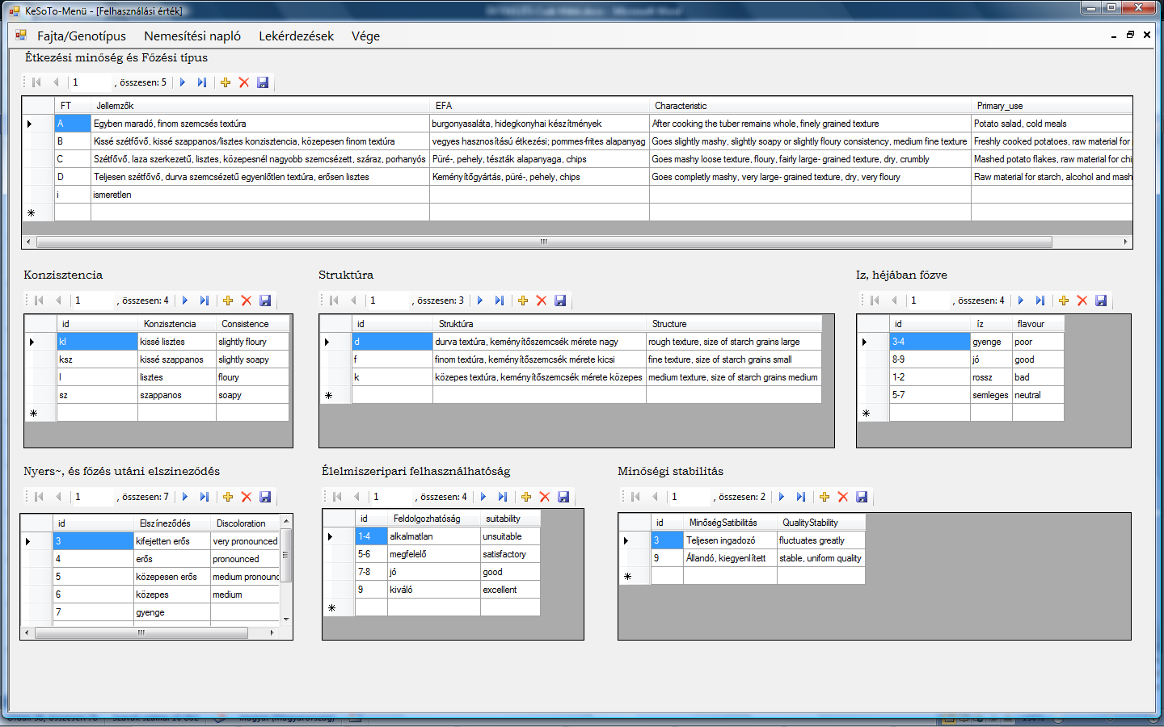
Task: Go to next record in Konzisztencia navigator
Action: tap(185, 300)
